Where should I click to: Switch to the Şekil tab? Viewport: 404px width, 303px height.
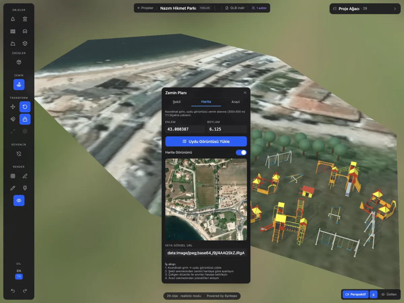tap(177, 102)
